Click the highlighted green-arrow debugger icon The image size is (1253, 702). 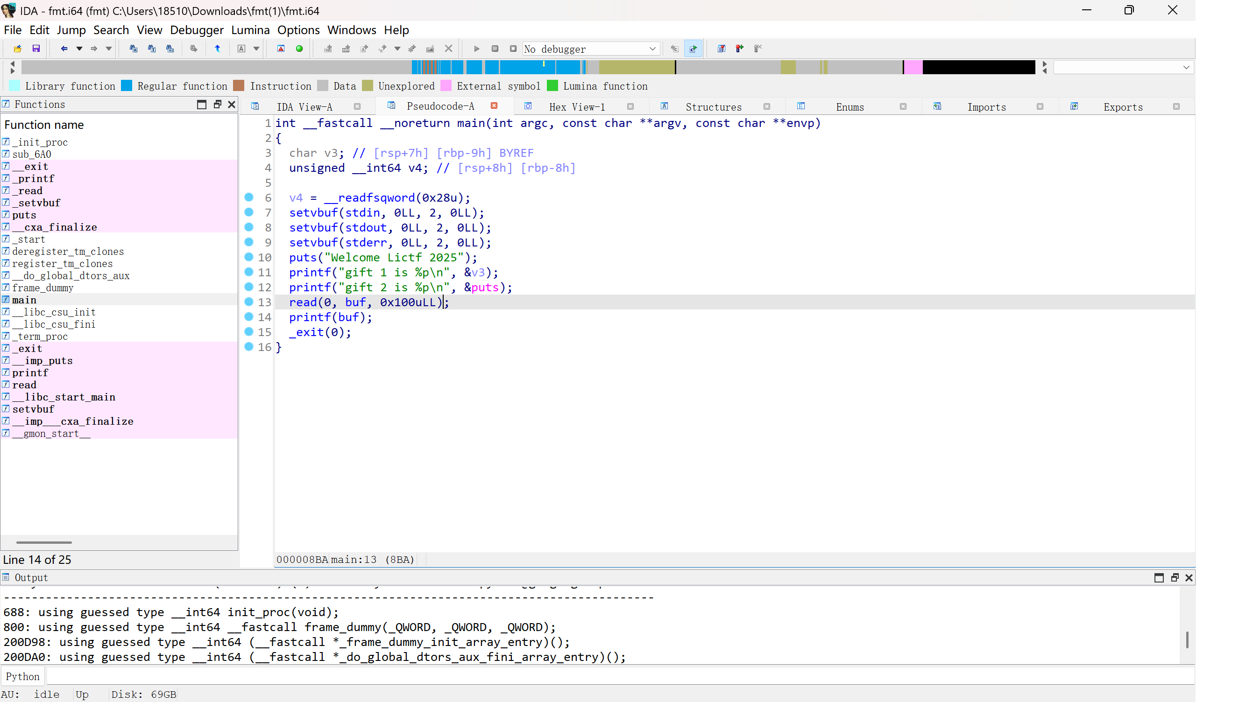(693, 49)
